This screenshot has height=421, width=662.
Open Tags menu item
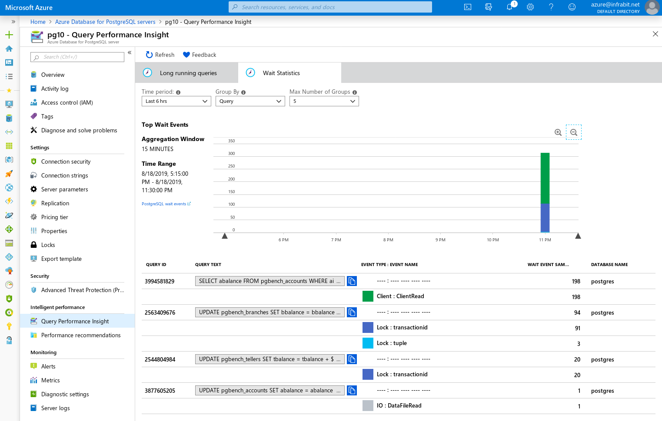click(x=47, y=117)
